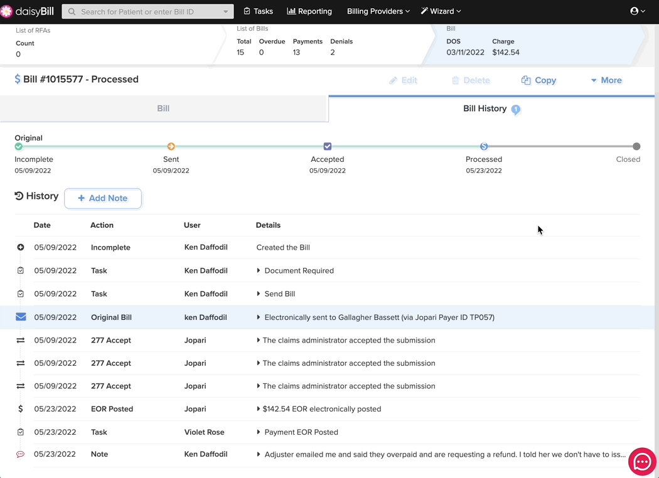
Task: Switch to the Bill tab
Action: coord(164,109)
